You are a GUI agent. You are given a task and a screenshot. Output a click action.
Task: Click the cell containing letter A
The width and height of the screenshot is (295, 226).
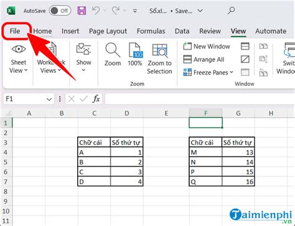tap(94, 153)
